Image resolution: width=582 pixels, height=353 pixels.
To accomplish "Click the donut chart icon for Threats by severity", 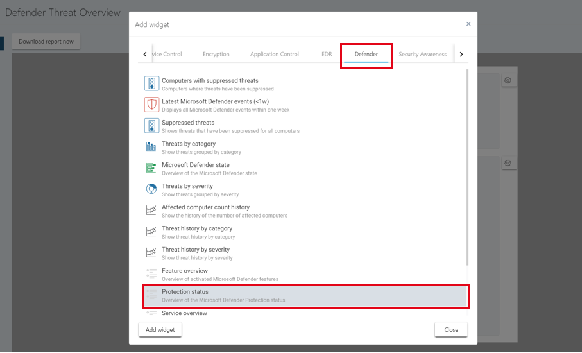I will [x=151, y=189].
